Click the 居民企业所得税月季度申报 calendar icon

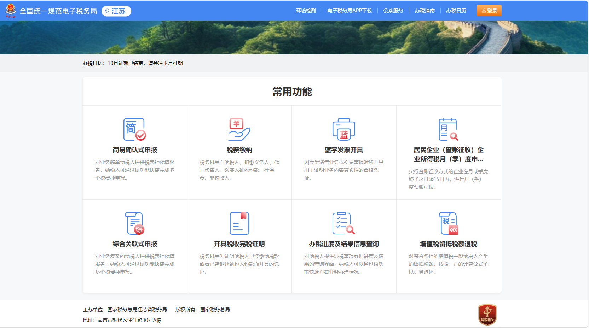pos(448,129)
